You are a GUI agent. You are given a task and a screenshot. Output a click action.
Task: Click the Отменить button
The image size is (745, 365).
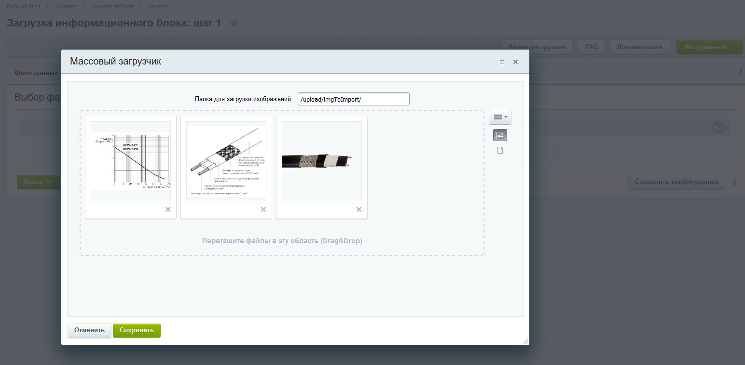89,330
